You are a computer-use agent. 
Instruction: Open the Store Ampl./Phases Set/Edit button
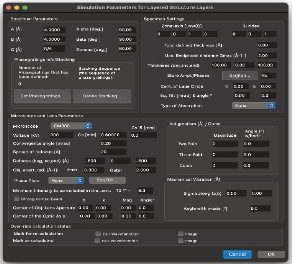pos(239,75)
